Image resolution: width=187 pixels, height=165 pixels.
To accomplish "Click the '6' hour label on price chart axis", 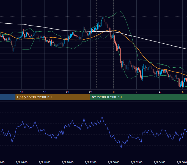I will pyautogui.click(x=183, y=92).
